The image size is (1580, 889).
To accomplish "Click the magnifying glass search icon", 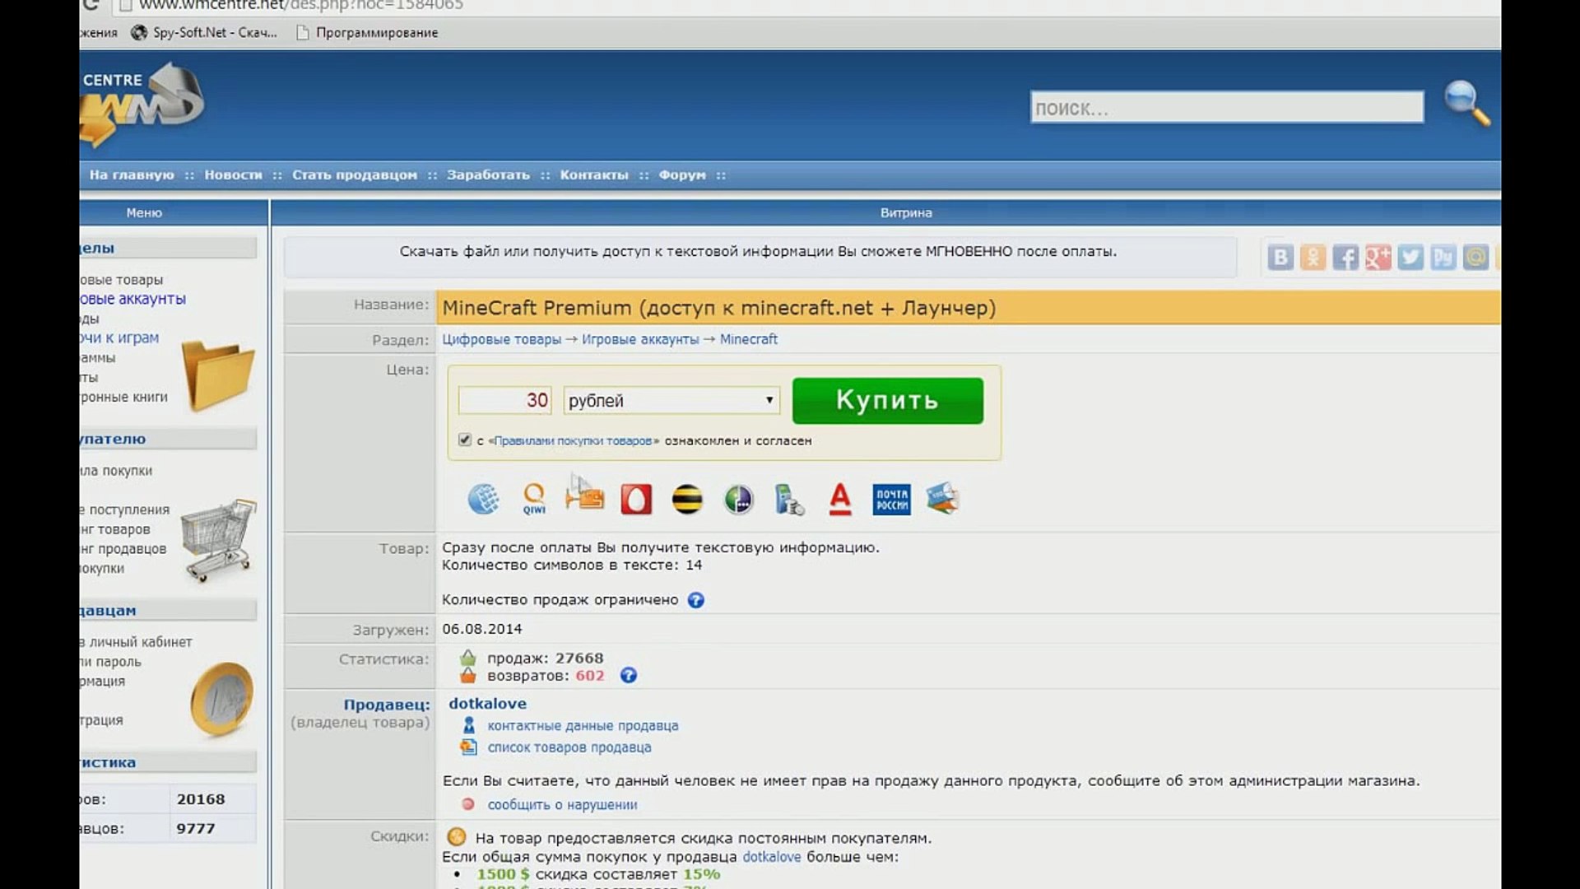I will pyautogui.click(x=1467, y=103).
